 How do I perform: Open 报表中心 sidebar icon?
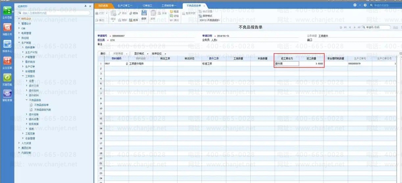click(7, 46)
